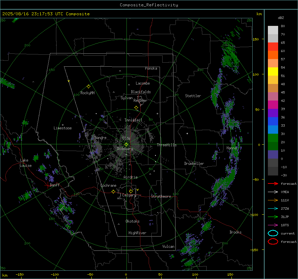Click the Brooks city label
The image size is (298, 279).
pyautogui.click(x=235, y=232)
